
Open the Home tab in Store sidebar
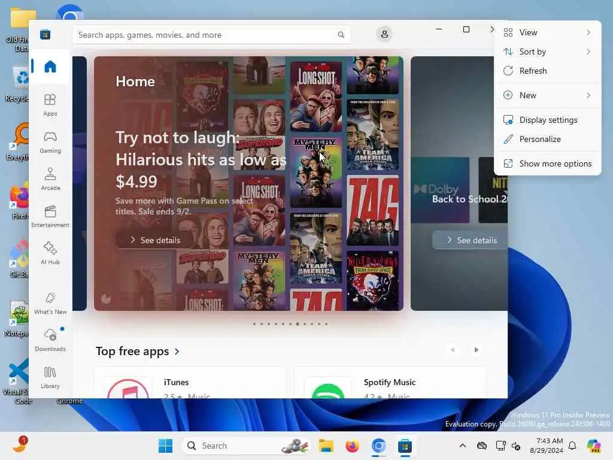[50, 66]
